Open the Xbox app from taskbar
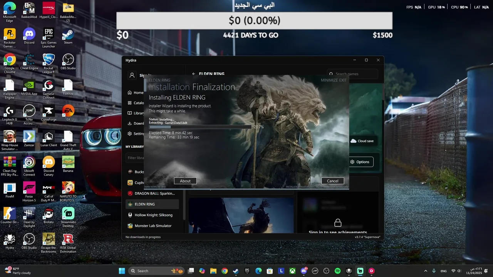This screenshot has height=277, width=493. (x=293, y=271)
